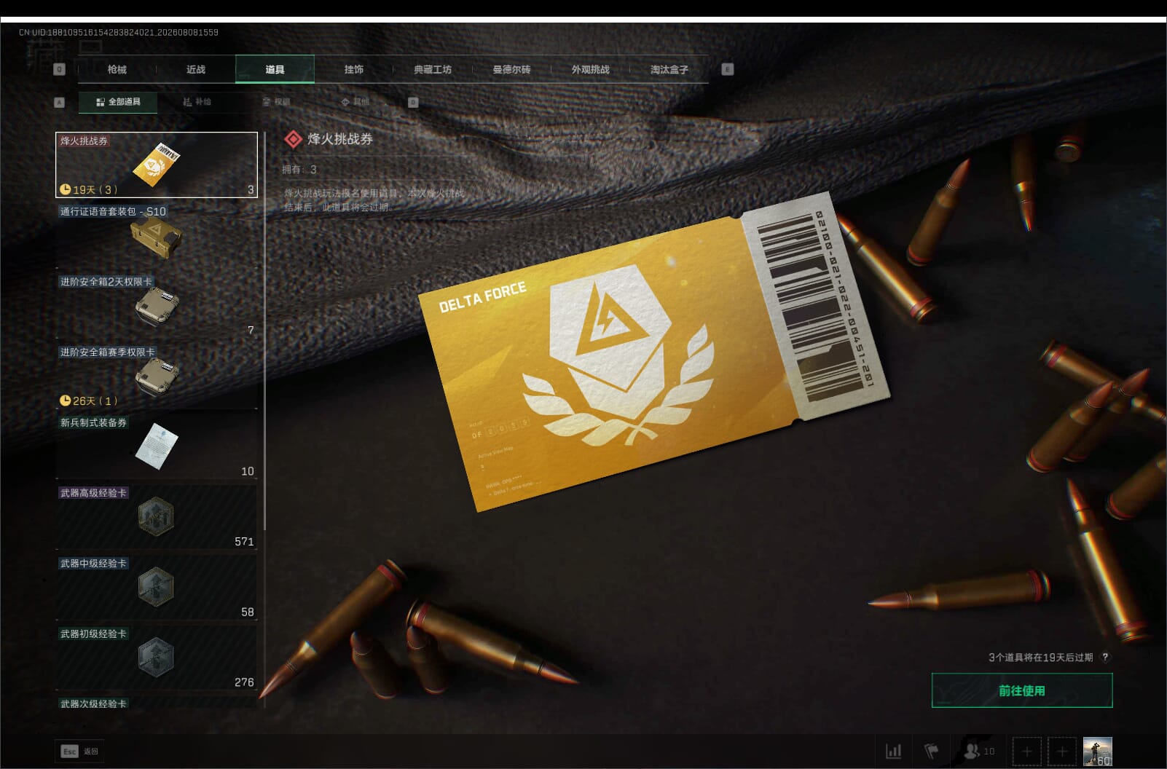
Task: Select the 通行证语音套装包 - S10 item
Action: click(x=157, y=235)
